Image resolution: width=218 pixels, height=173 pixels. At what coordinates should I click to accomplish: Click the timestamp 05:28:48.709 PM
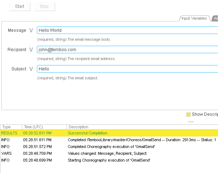(x=37, y=153)
